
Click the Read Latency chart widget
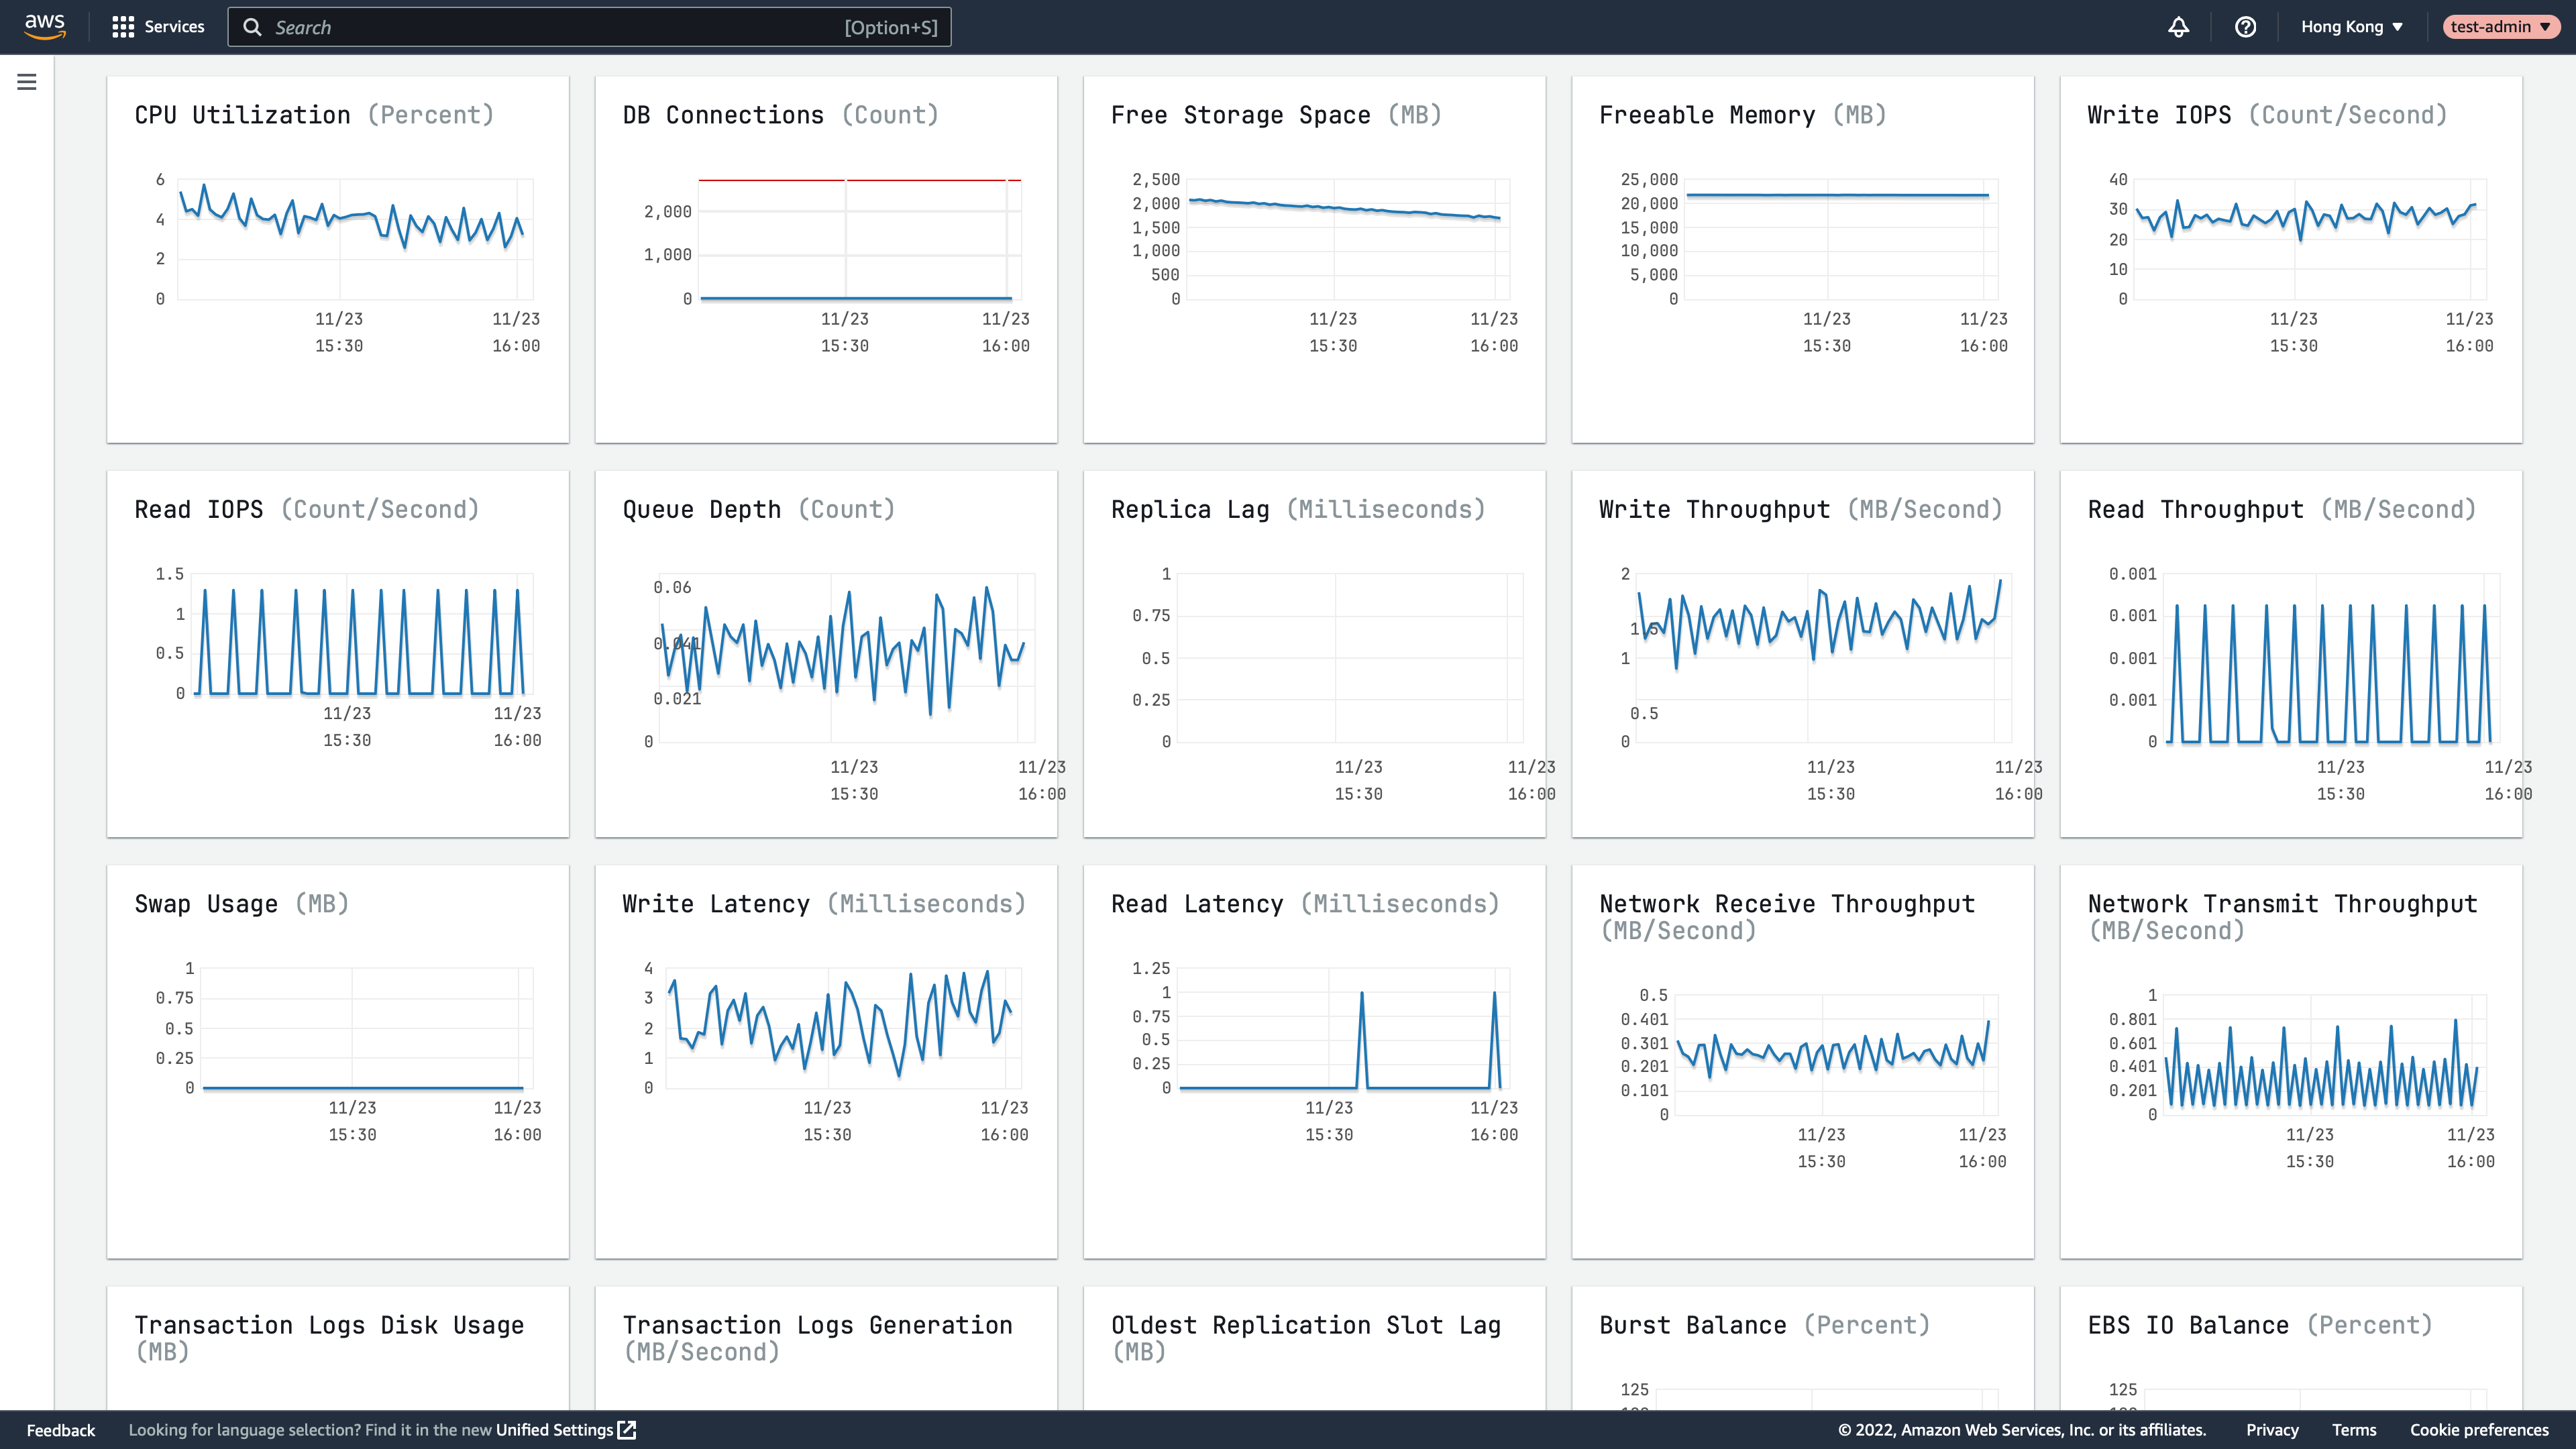1314,1060
